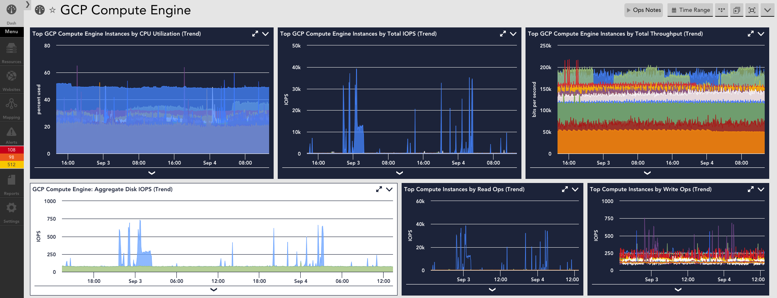Click the dashboard gauge icon beside title

[x=40, y=10]
